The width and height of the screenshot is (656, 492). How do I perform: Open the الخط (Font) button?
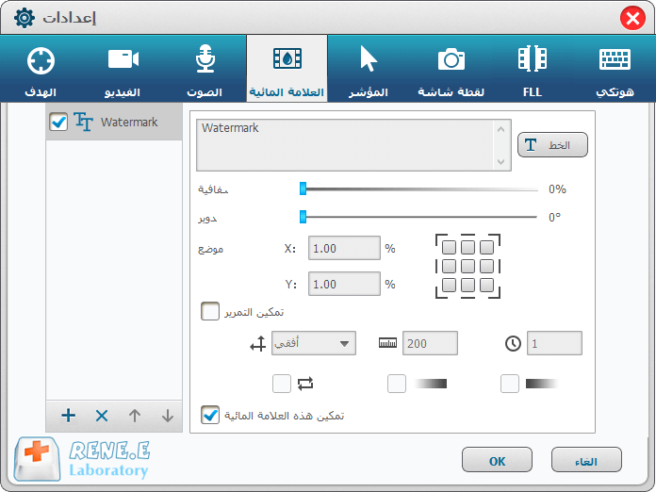pyautogui.click(x=552, y=145)
